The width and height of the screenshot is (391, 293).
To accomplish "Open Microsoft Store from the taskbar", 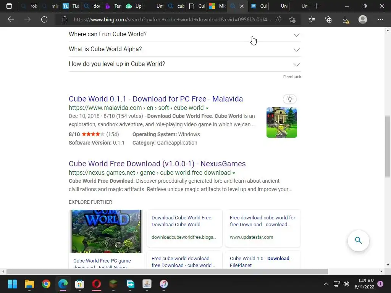I will point(79,284).
